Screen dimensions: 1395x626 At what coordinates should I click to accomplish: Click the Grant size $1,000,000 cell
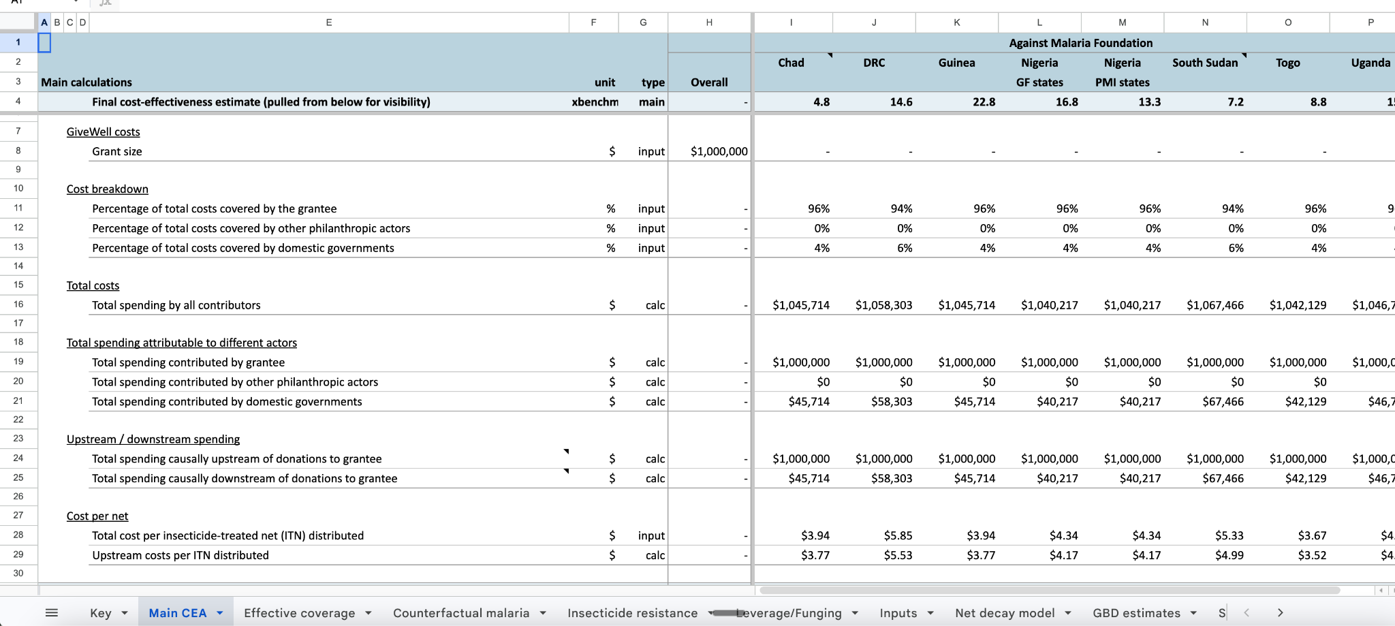pos(709,151)
